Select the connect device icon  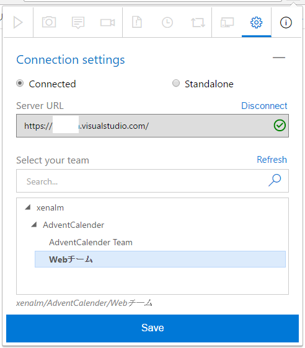click(x=227, y=22)
